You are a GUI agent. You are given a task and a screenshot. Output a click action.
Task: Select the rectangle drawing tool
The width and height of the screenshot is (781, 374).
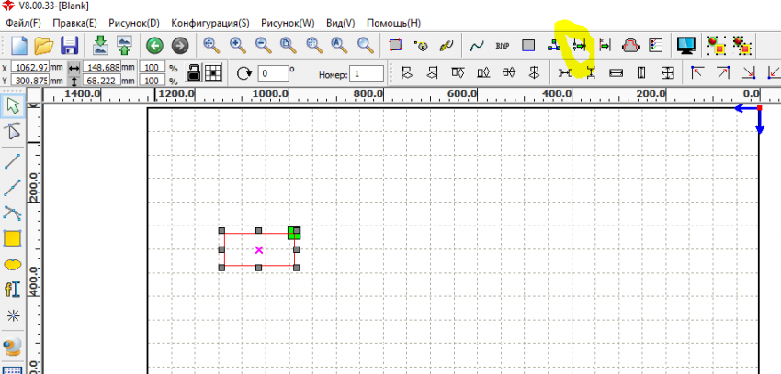click(13, 239)
